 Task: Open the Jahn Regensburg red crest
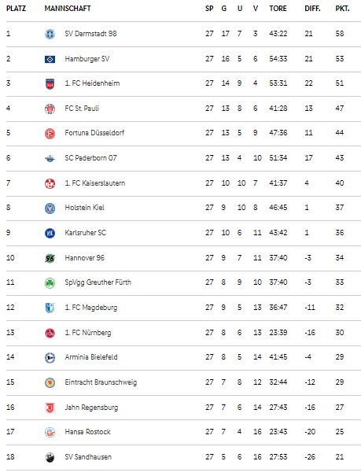(x=50, y=408)
